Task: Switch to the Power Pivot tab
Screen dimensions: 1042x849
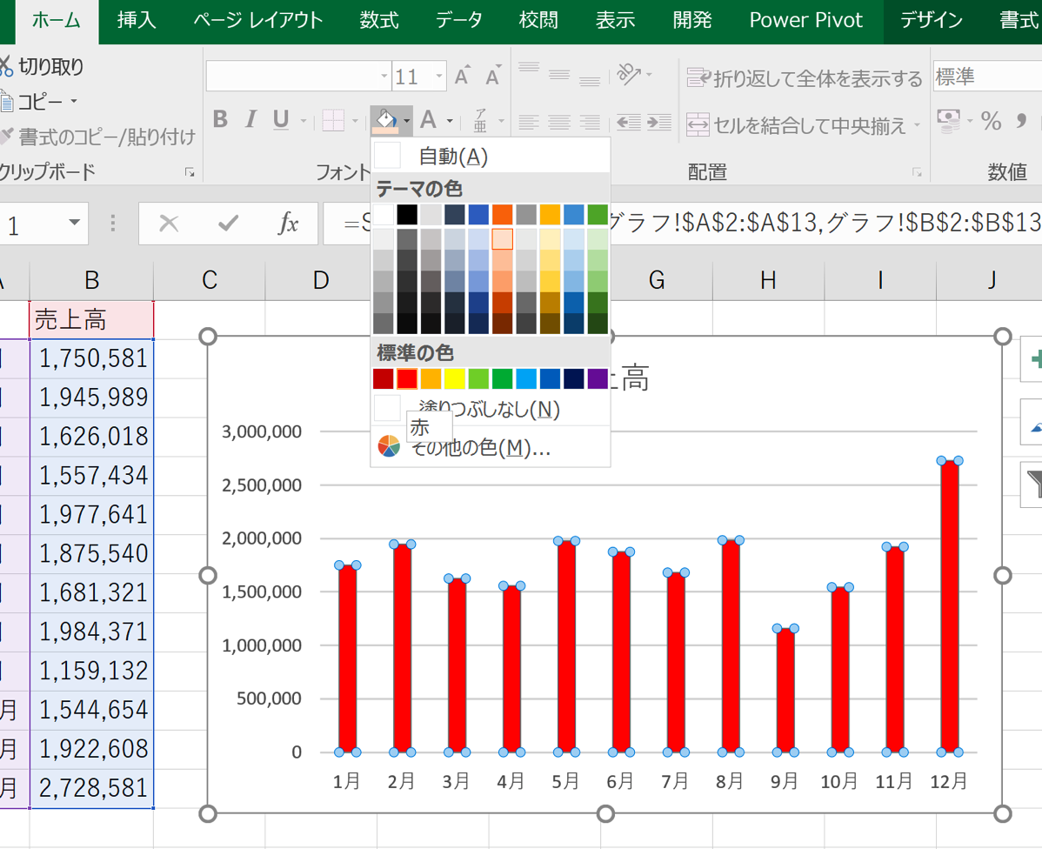Action: [x=805, y=21]
